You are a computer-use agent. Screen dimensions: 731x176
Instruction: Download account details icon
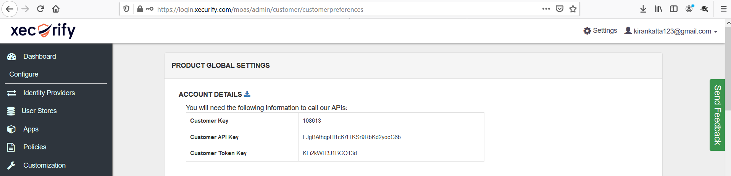click(247, 94)
